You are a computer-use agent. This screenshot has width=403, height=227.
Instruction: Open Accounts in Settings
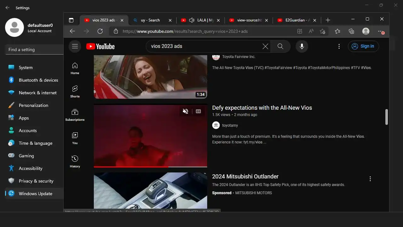(x=34, y=131)
